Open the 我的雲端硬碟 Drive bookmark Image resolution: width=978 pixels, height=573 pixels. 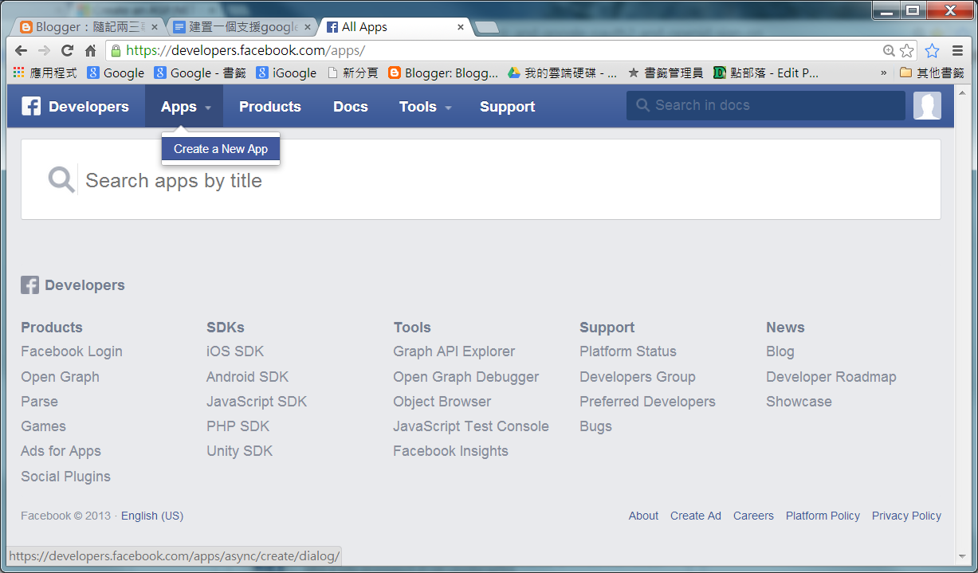tap(563, 73)
